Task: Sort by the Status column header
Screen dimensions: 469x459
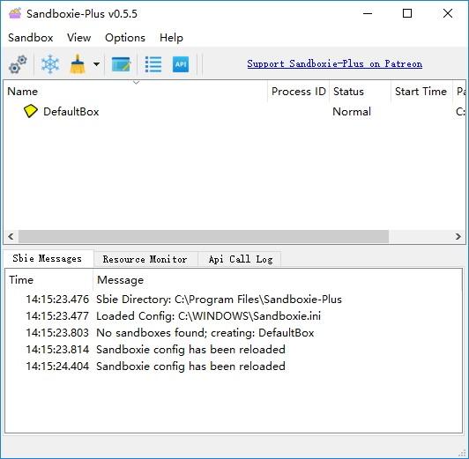Action: coord(360,92)
